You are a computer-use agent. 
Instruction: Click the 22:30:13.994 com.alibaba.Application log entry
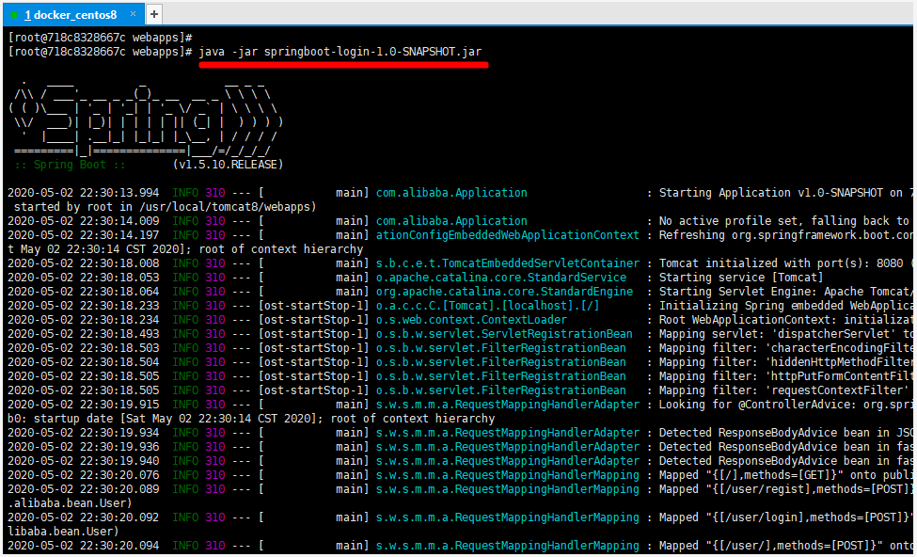(460, 193)
